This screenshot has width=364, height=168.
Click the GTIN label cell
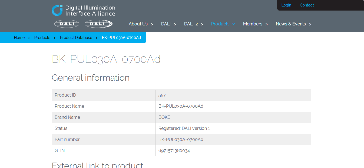[x=104, y=151]
